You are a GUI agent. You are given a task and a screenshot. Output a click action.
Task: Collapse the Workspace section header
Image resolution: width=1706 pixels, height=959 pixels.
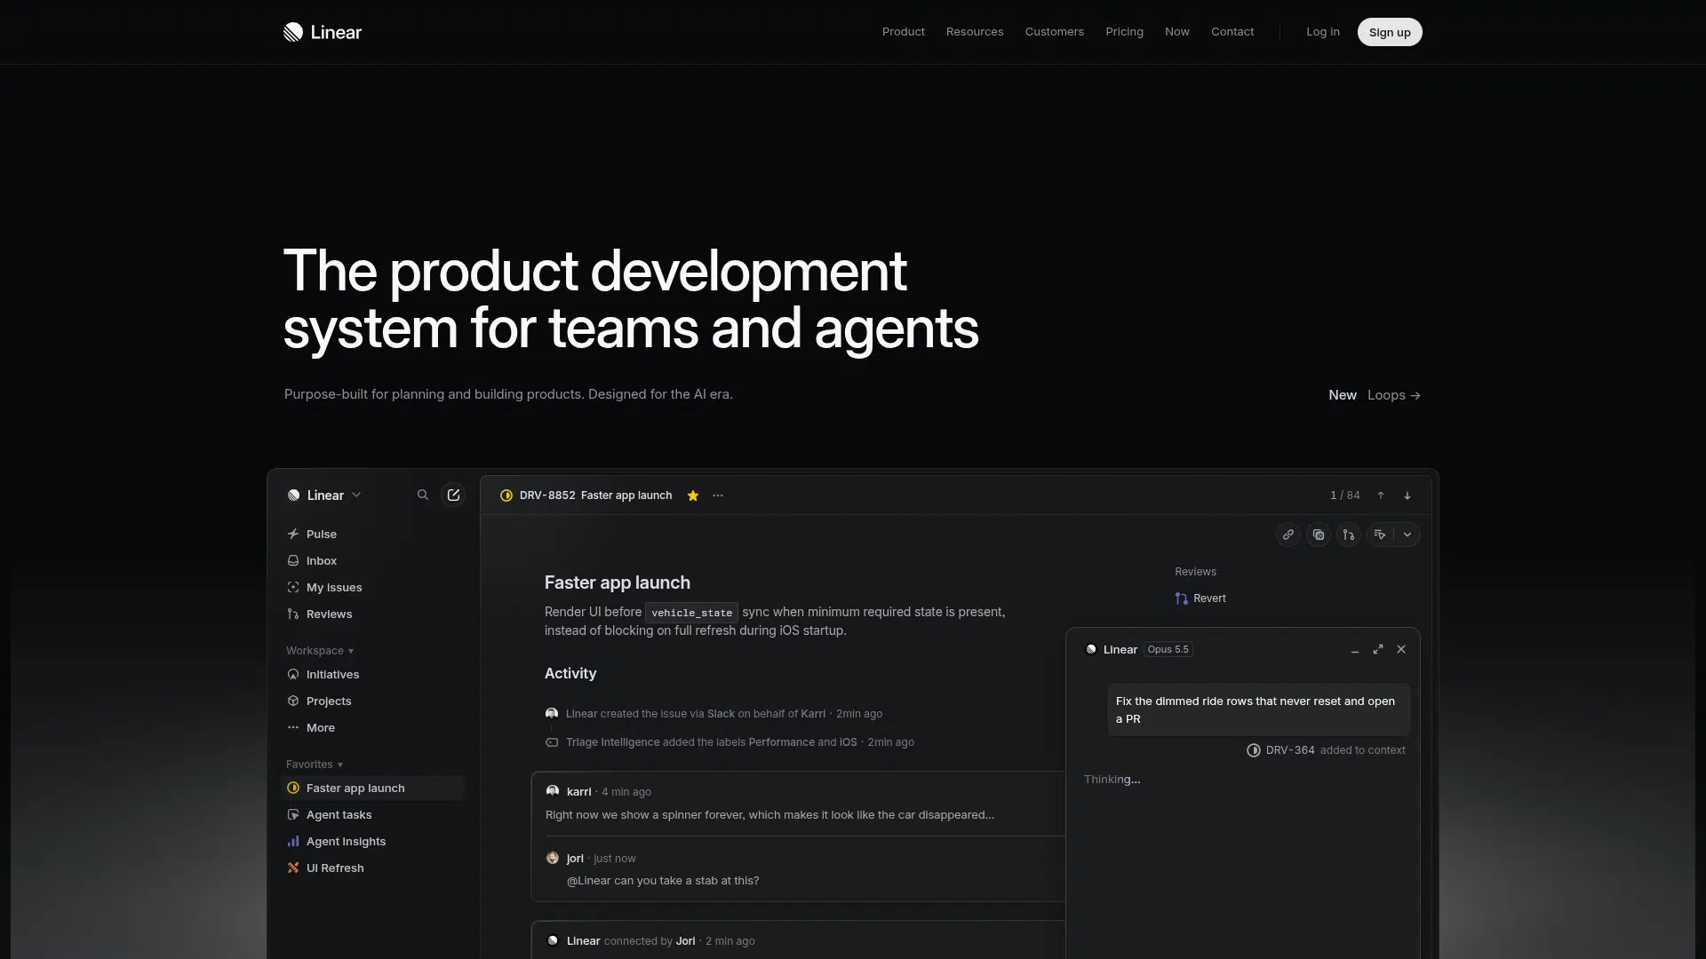pos(320,650)
